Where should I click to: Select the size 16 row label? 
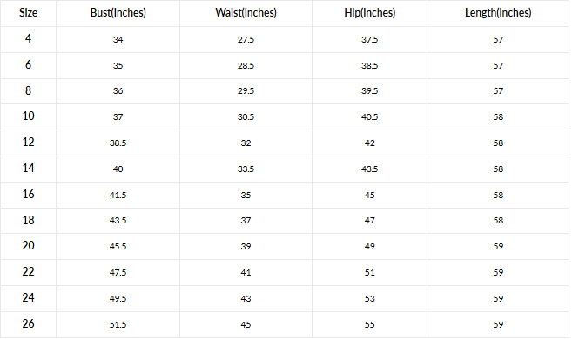tap(28, 194)
